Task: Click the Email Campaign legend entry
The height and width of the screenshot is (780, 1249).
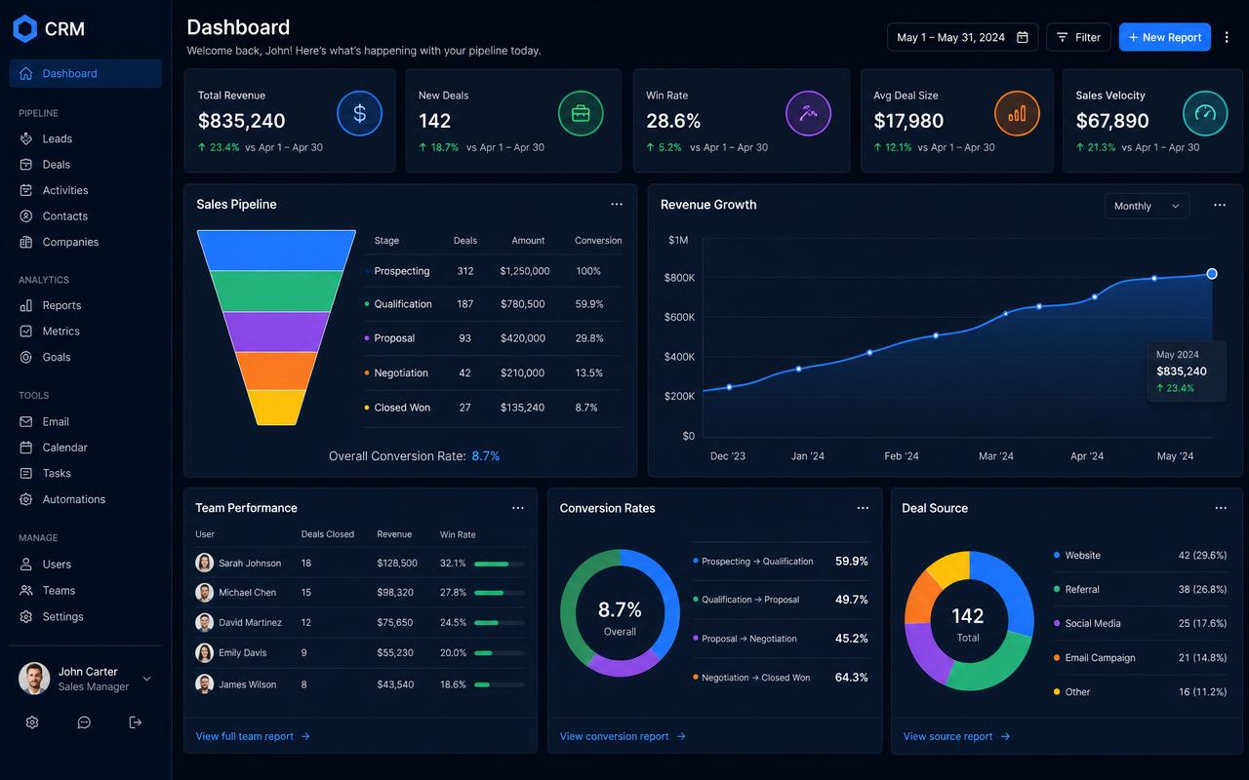Action: (x=1140, y=657)
